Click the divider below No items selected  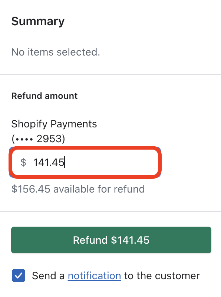pos(110,74)
